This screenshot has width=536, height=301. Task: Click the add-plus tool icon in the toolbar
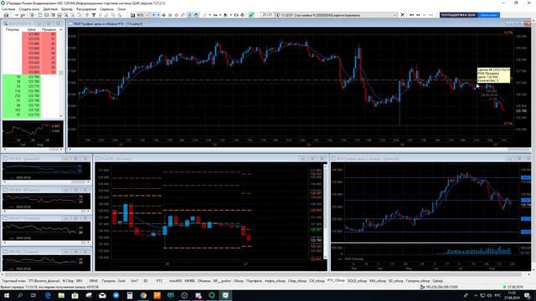[153, 15]
